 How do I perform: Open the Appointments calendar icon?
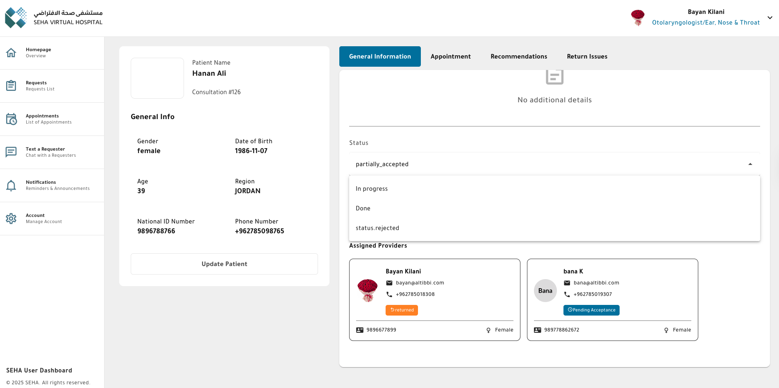(x=11, y=119)
